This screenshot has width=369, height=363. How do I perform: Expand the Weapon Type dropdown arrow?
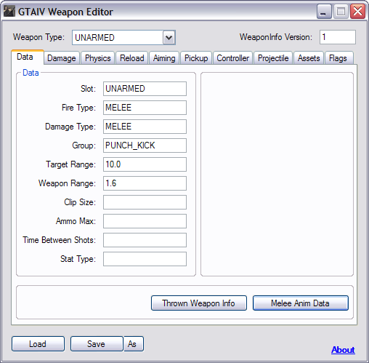169,38
